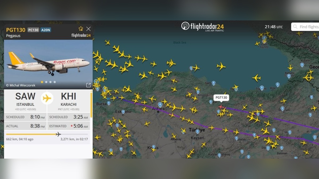319x179 pixels.
Task: Select the second photo carousel dot
Action: click(46, 82)
